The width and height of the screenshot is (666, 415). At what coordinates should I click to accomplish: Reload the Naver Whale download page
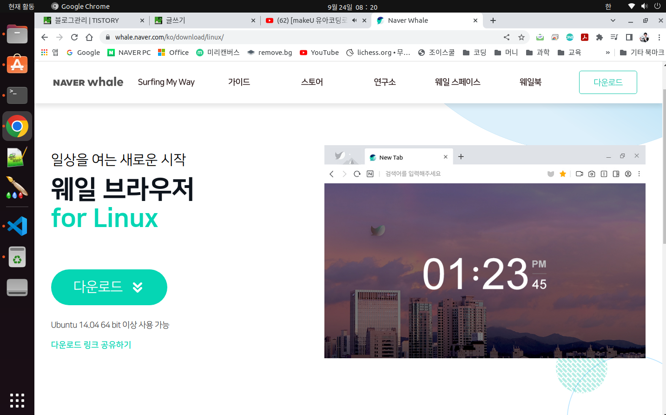point(74,37)
